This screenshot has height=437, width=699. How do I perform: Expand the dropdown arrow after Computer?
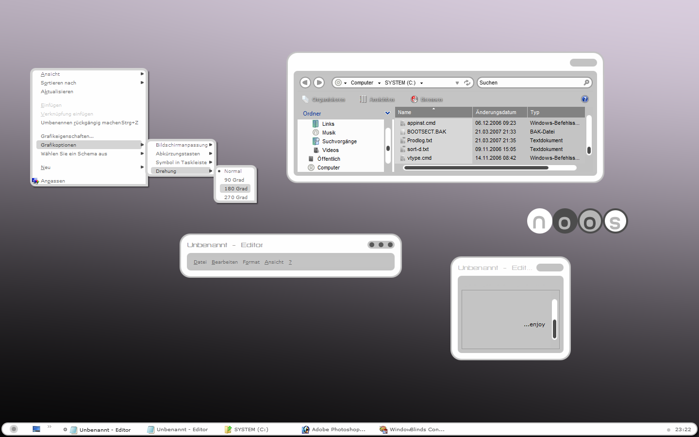point(379,83)
